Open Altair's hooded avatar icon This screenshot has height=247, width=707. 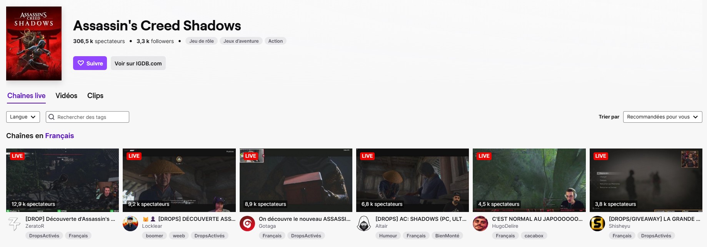coord(364,224)
